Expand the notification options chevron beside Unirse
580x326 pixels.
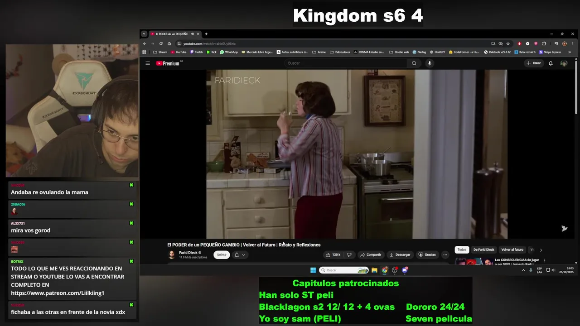[243, 255]
